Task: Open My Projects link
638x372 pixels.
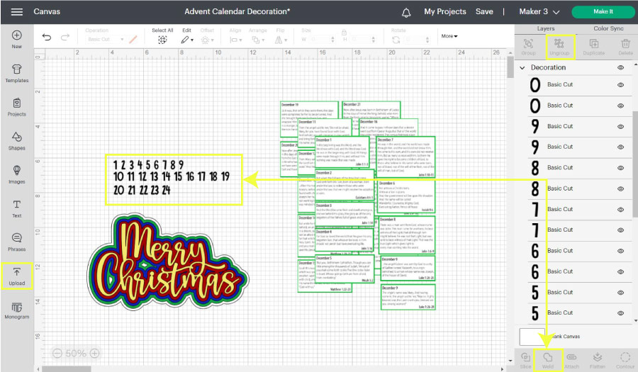Action: 444,12
